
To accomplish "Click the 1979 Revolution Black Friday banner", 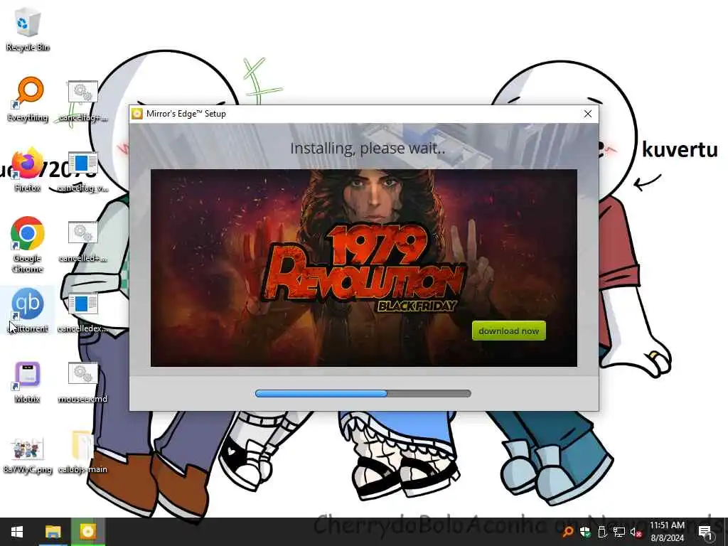I will click(363, 268).
